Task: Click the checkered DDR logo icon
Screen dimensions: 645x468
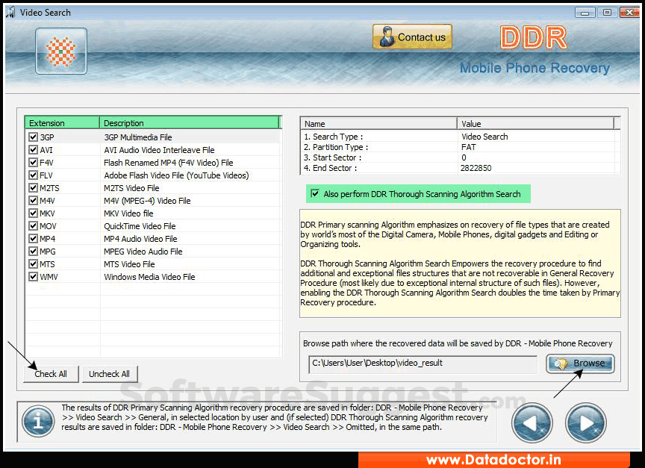Action: click(60, 52)
